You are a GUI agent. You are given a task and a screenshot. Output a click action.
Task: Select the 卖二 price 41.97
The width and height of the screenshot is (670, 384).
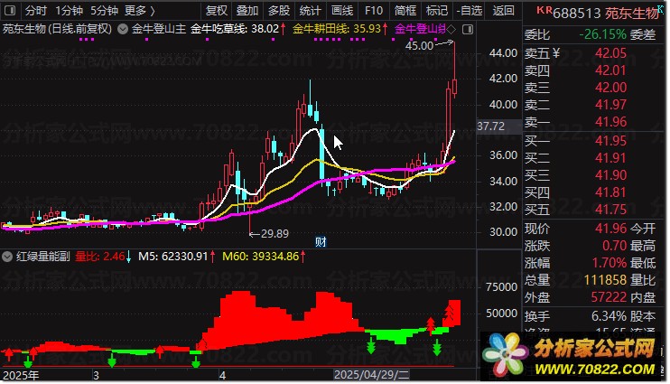pyautogui.click(x=610, y=104)
